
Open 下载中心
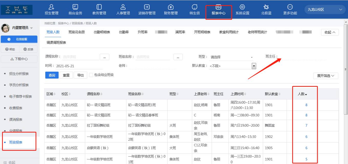19,59
